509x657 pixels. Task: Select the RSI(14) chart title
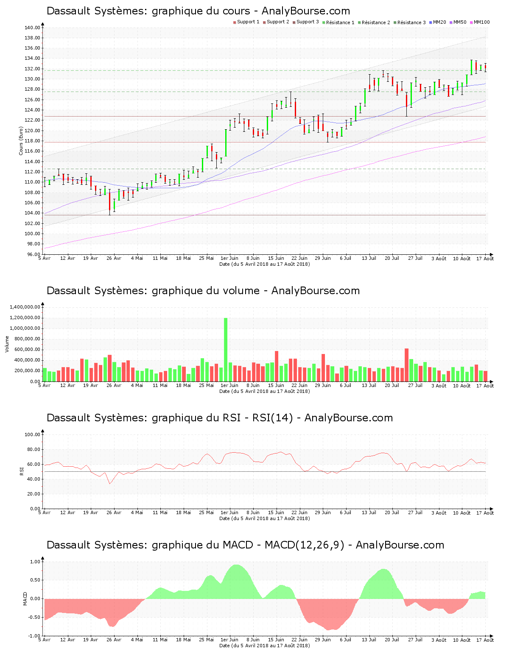pyautogui.click(x=219, y=418)
